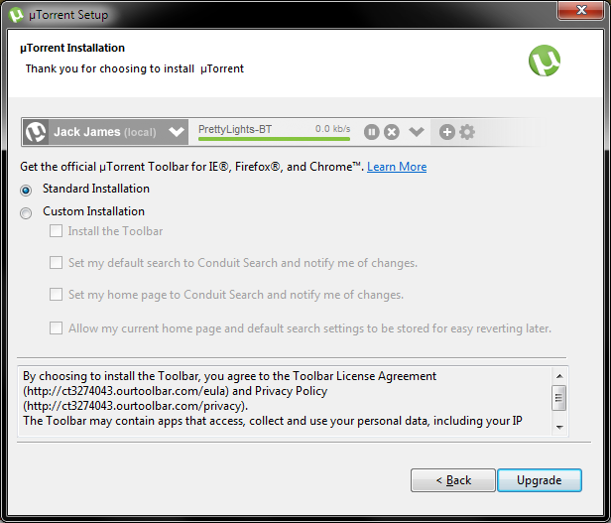
Task: Open the Learn More link
Action: tap(397, 167)
